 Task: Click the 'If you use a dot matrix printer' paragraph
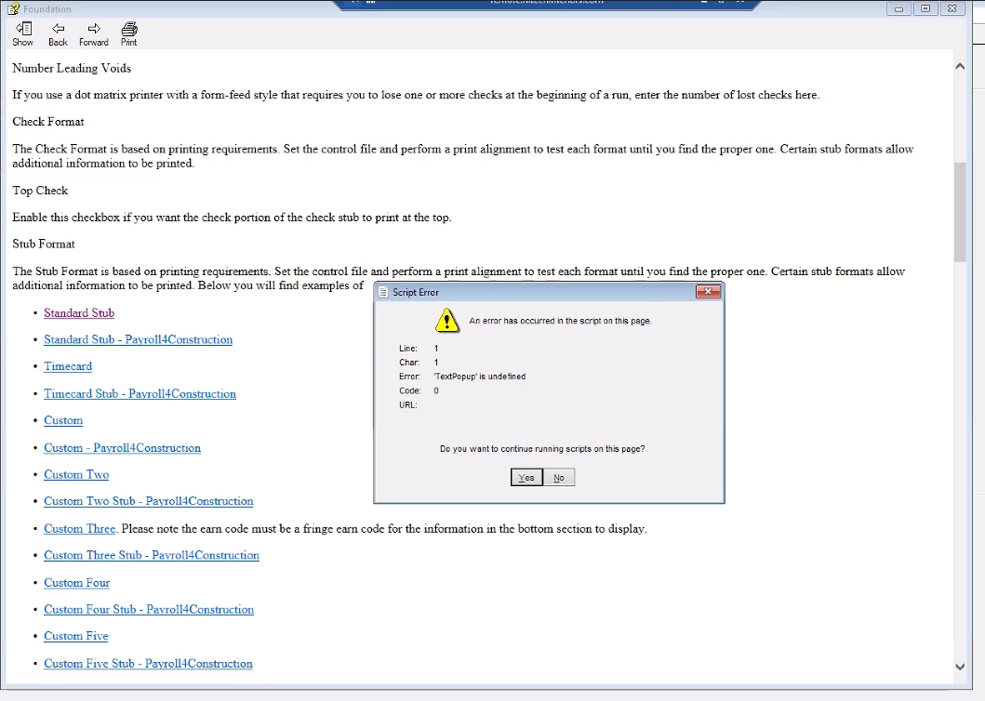[x=416, y=95]
